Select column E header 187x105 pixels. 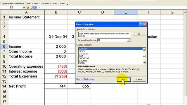[126, 12]
